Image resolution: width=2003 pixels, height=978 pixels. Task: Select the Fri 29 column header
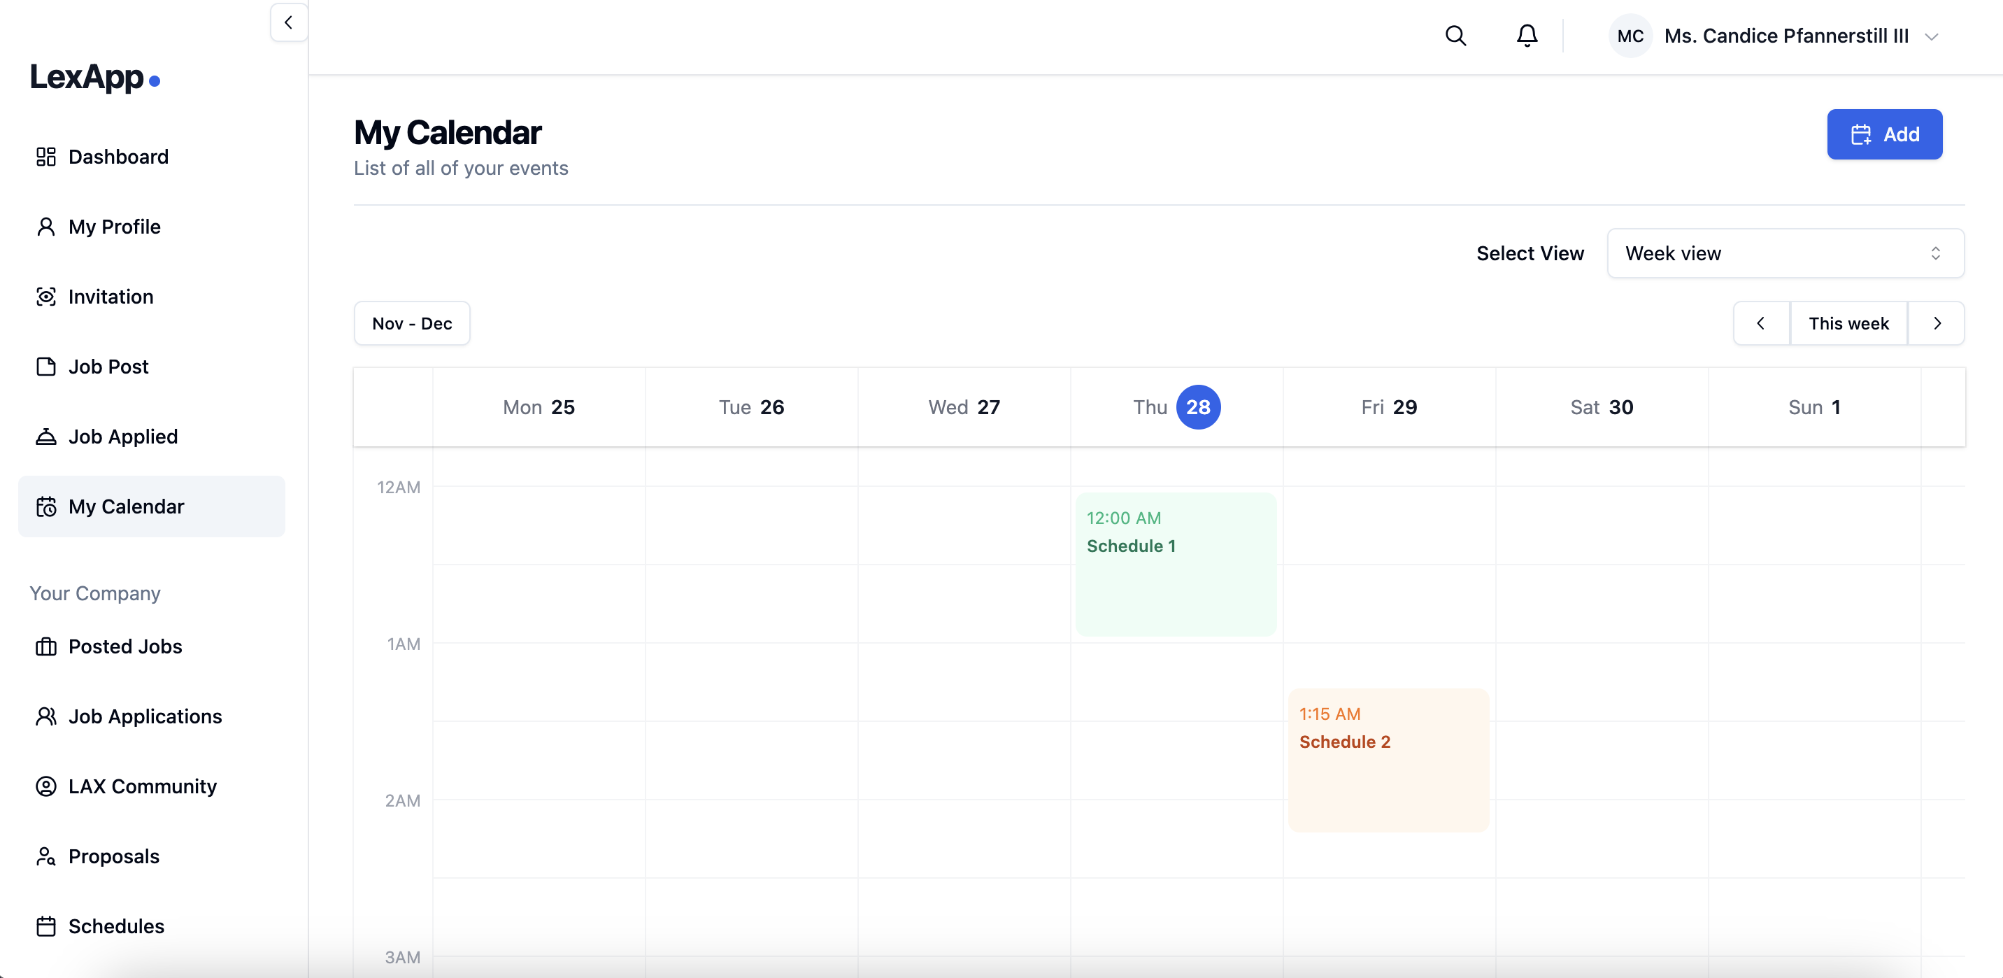[x=1389, y=407]
